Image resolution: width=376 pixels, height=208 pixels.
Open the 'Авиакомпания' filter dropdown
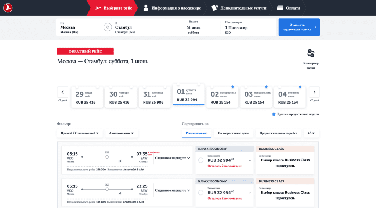pos(121,133)
